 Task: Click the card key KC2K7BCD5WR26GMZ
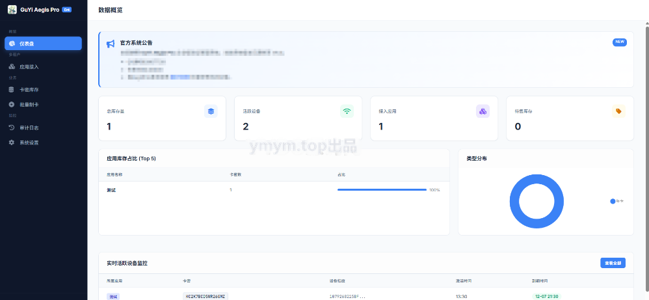pos(205,297)
